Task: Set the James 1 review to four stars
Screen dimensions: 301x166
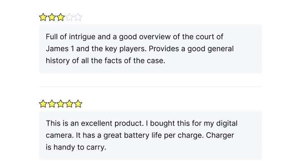Action: point(69,17)
